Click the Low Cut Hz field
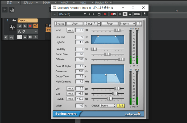Image resolution: width=187 pixels, height=123 pixels. 80,37
